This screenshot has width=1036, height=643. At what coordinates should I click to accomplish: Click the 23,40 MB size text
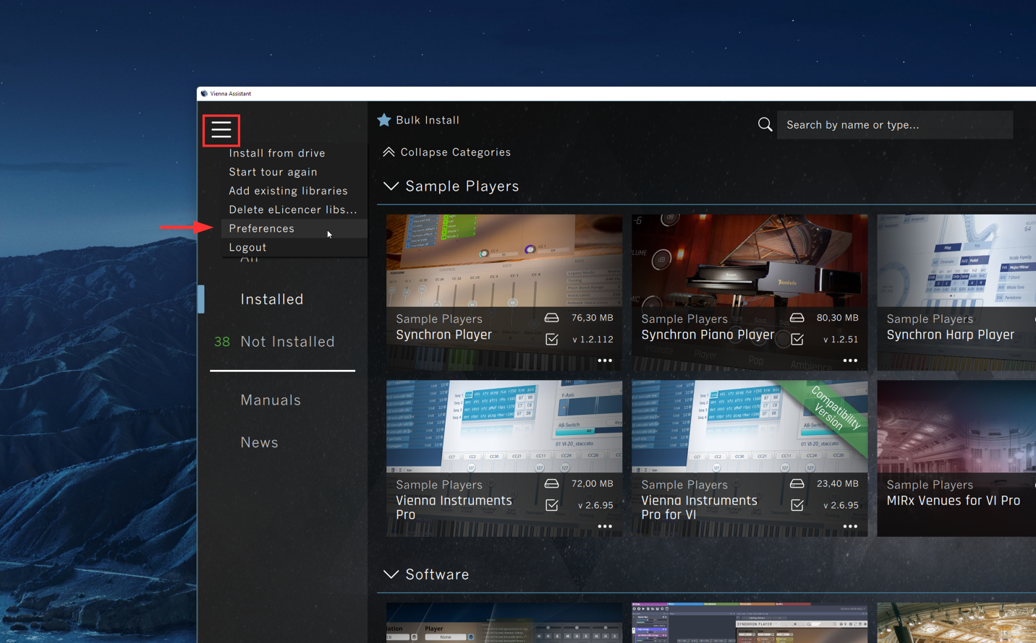tap(837, 483)
